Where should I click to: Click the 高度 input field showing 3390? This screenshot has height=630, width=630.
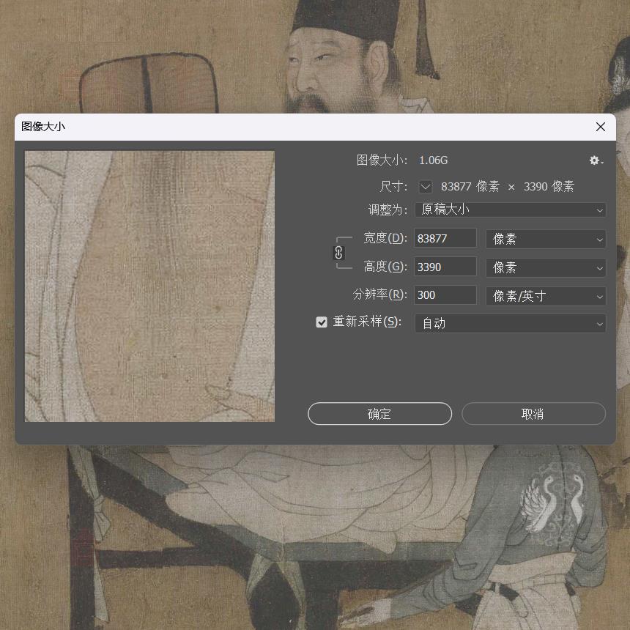tap(445, 267)
